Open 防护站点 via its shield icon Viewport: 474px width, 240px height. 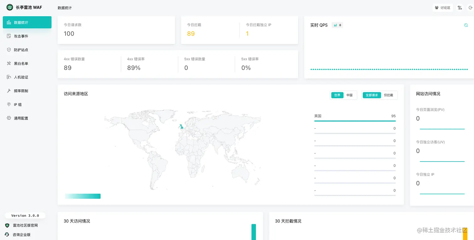pyautogui.click(x=9, y=50)
